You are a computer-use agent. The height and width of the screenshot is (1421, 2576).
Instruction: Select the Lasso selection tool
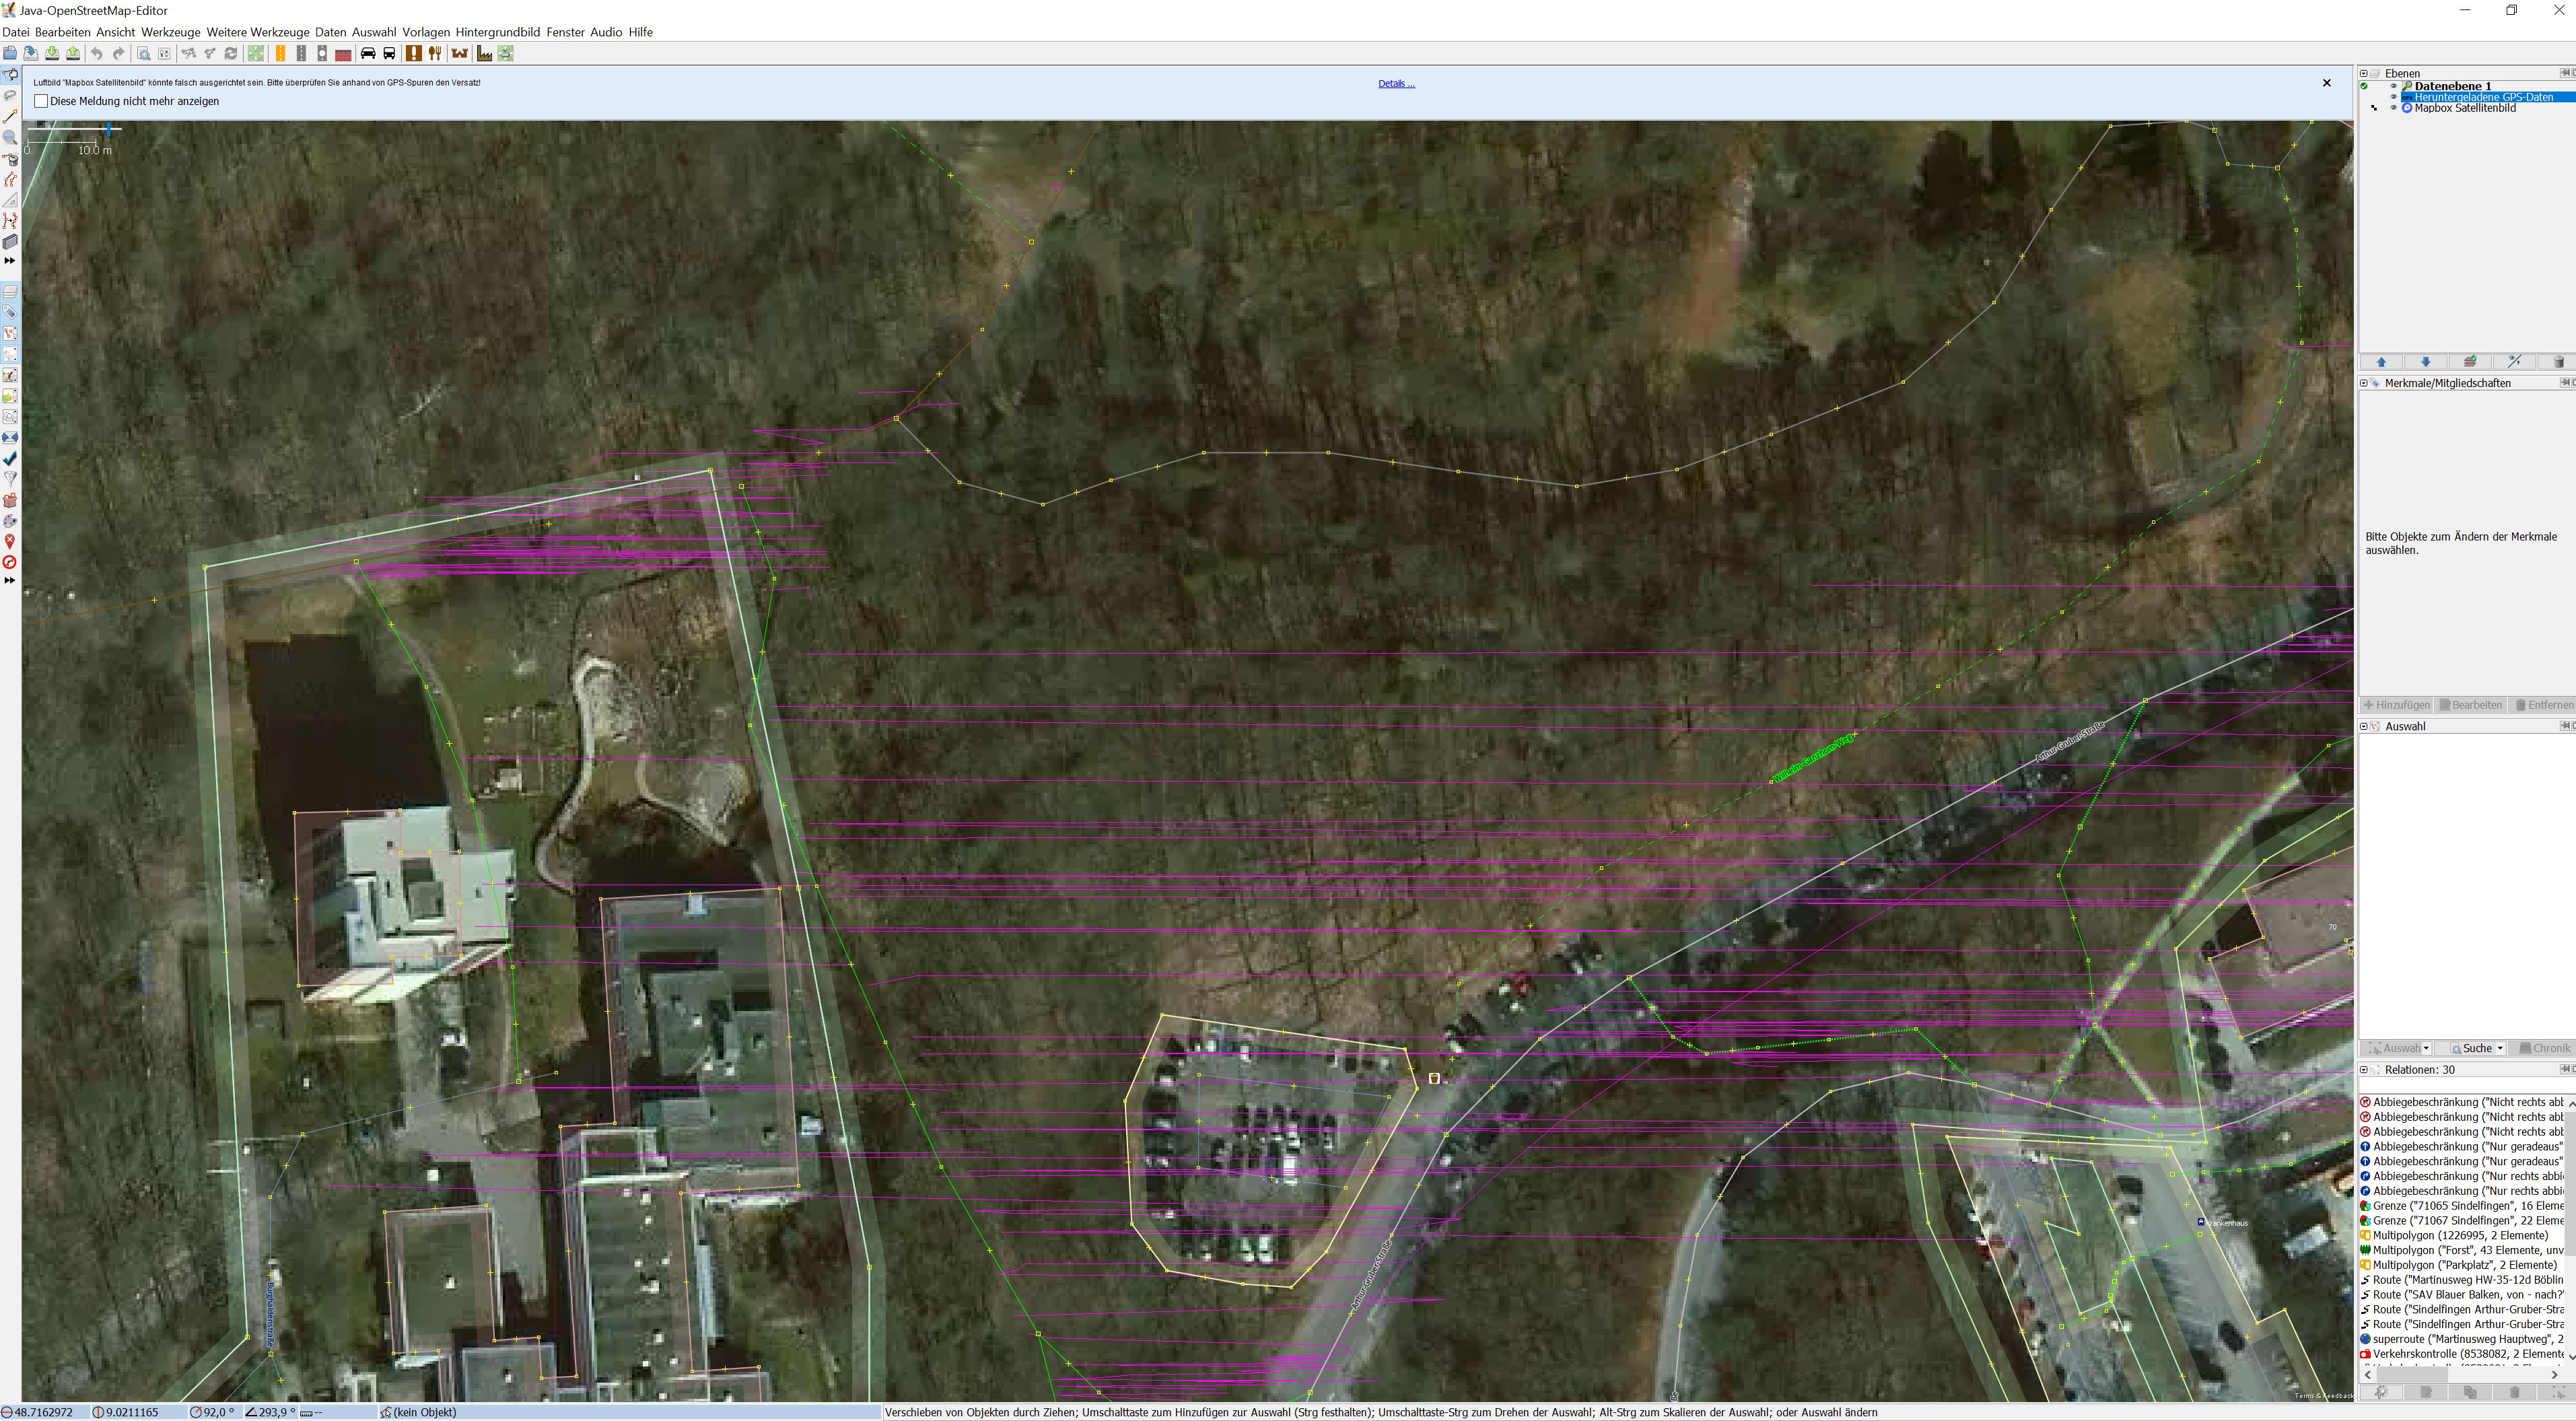(x=11, y=96)
